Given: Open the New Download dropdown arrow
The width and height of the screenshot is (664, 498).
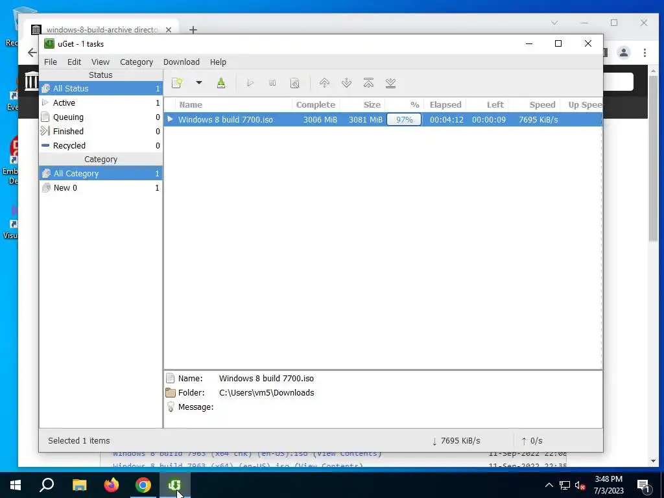Looking at the screenshot, I should [198, 82].
